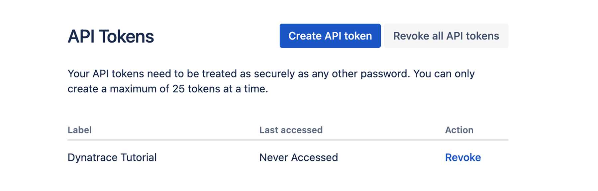Image resolution: width=598 pixels, height=191 pixels.
Task: Select the Dynatrace Tutorial token label
Action: coord(112,157)
